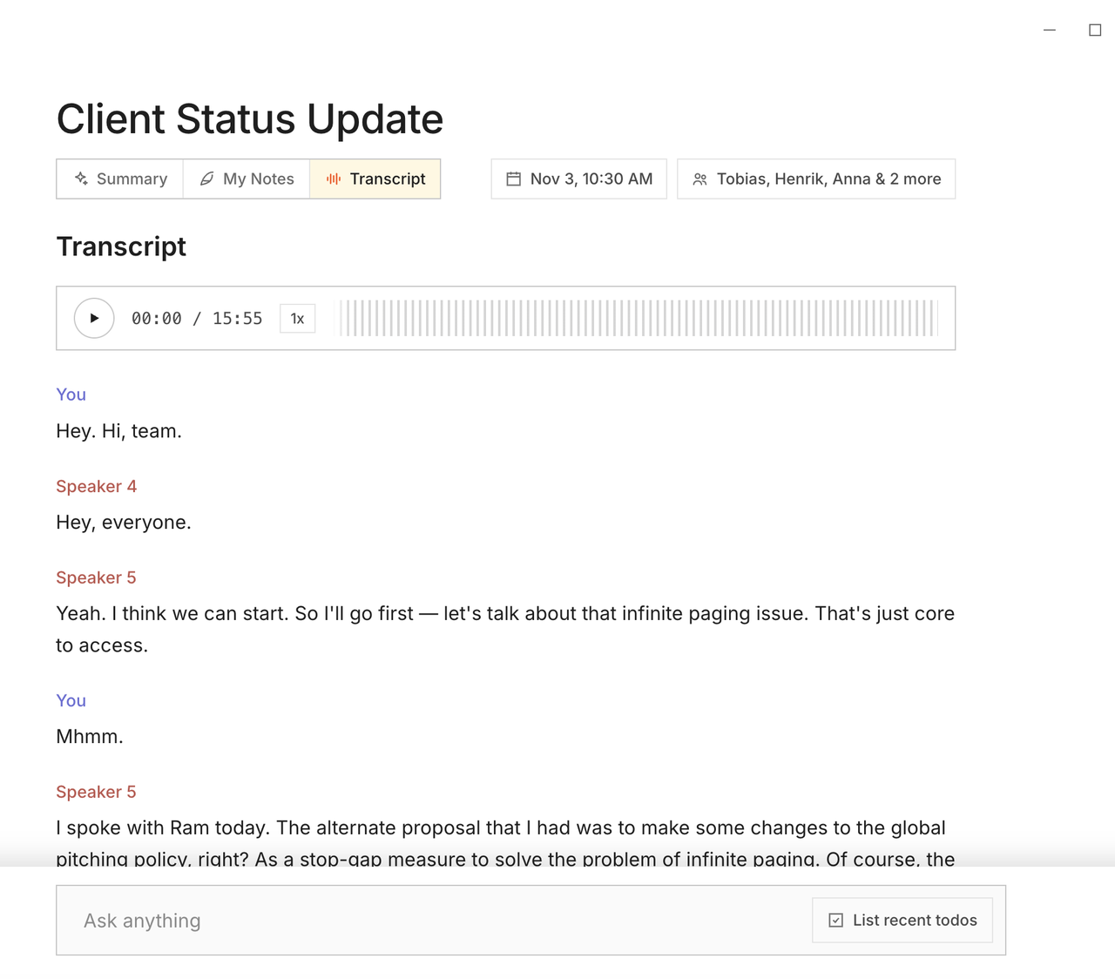Click the 'Yeah. I think we can start' paragraph
This screenshot has height=979, width=1115.
[x=505, y=629]
